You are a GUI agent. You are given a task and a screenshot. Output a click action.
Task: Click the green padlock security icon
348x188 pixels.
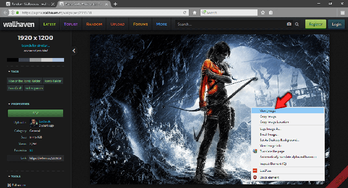pos(17,13)
